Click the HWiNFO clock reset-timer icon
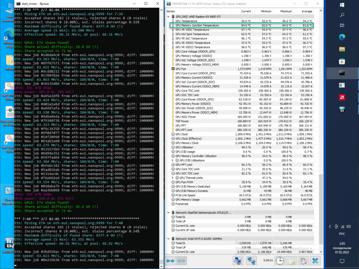Image resolution: width=359 pixels, height=269 pixels. [280, 261]
